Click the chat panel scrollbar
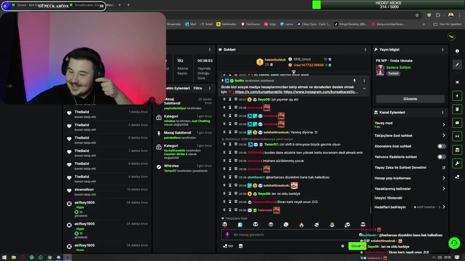The width and height of the screenshot is (465, 261). coord(371,210)
